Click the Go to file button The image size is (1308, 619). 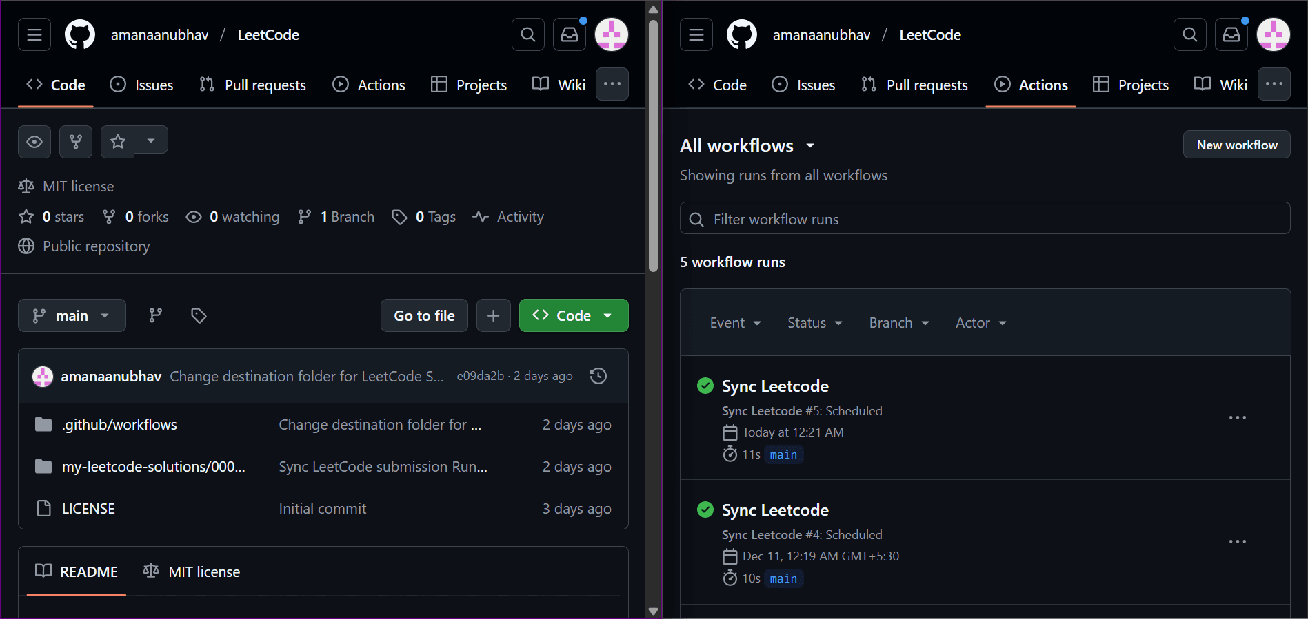point(424,315)
